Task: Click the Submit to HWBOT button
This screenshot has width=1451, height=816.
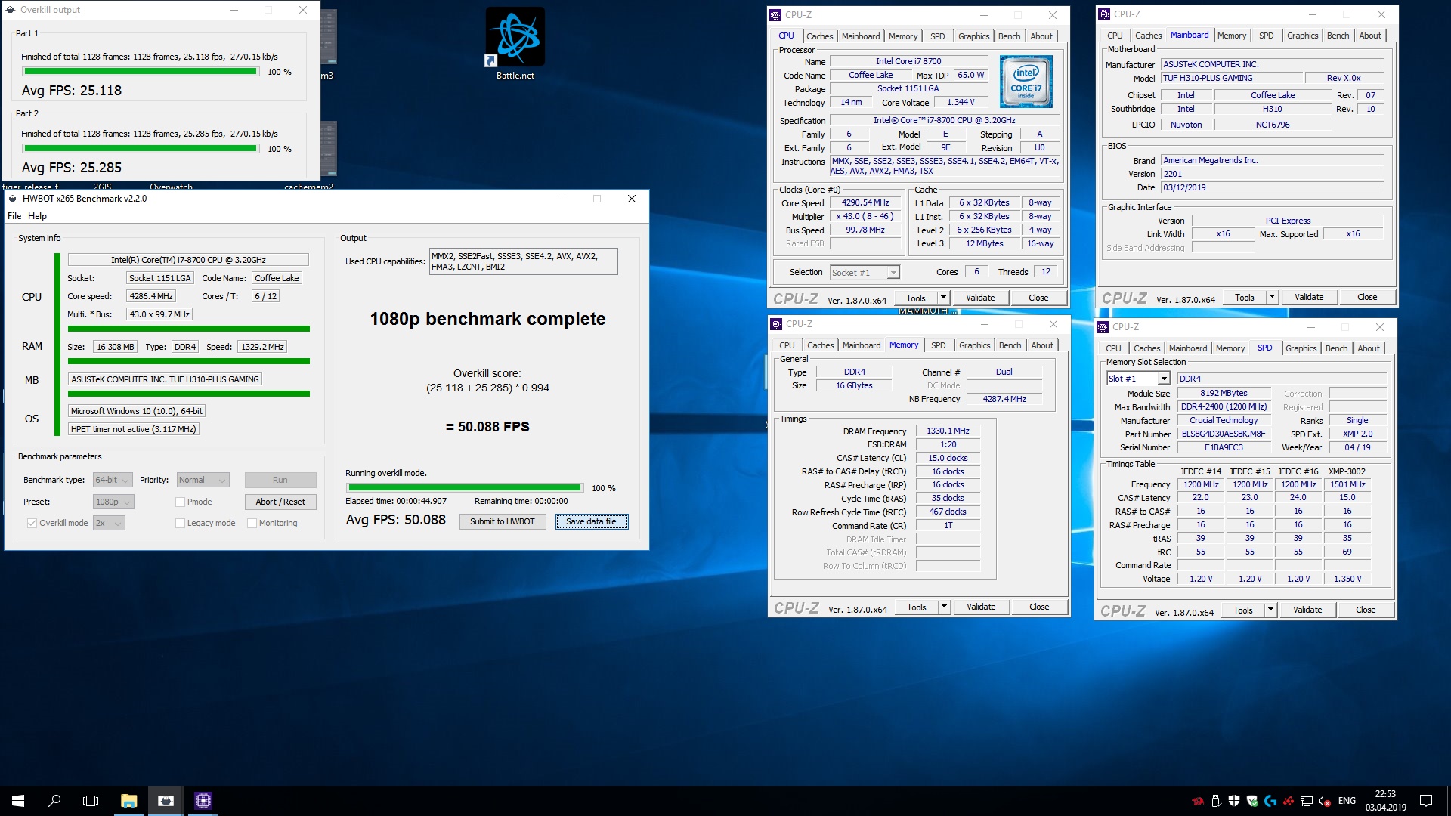Action: (x=502, y=521)
